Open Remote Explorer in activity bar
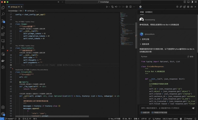 pyautogui.click(x=3, y=41)
